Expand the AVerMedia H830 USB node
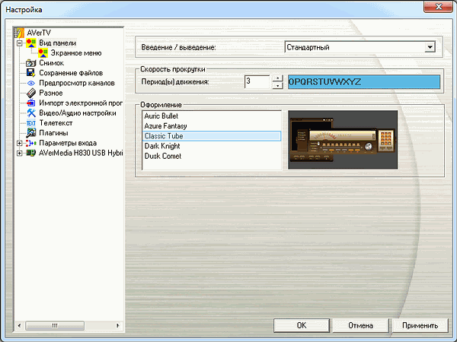The height and width of the screenshot is (342, 457). pyautogui.click(x=20, y=153)
